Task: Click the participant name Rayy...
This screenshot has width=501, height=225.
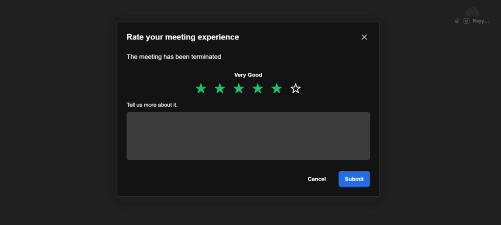Action: [480, 21]
